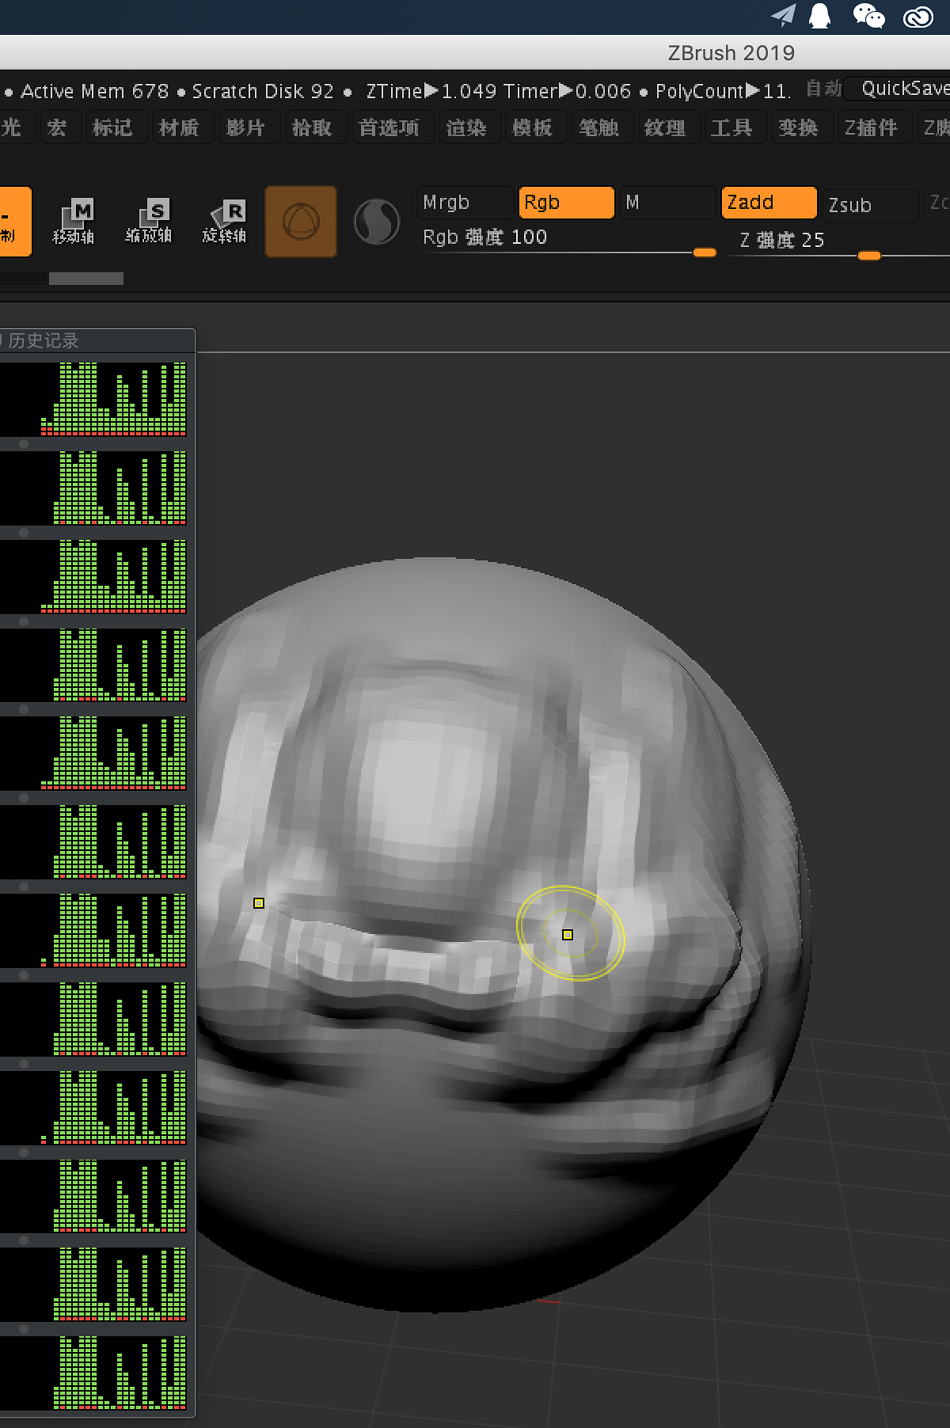Activate the Move axis (移动轴) tool
The width and height of the screenshot is (950, 1428).
click(74, 222)
